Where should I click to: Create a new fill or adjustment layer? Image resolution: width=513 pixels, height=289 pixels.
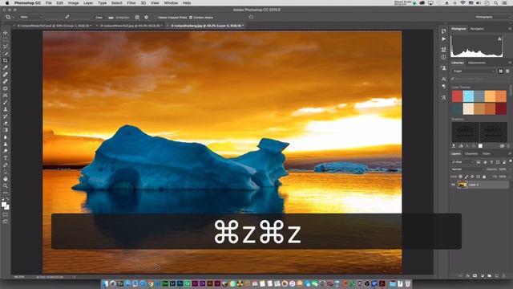tap(483, 276)
